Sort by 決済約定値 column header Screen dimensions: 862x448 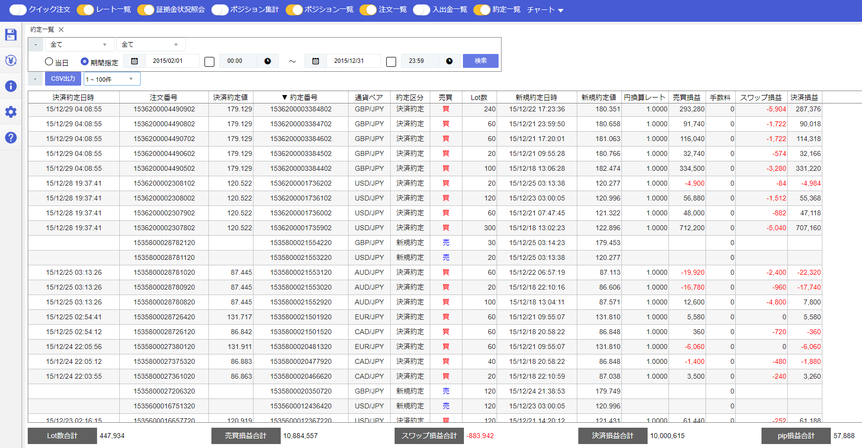tap(231, 98)
